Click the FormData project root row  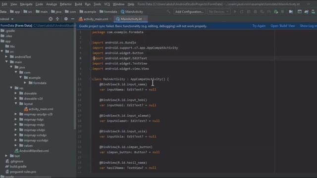click(38, 26)
